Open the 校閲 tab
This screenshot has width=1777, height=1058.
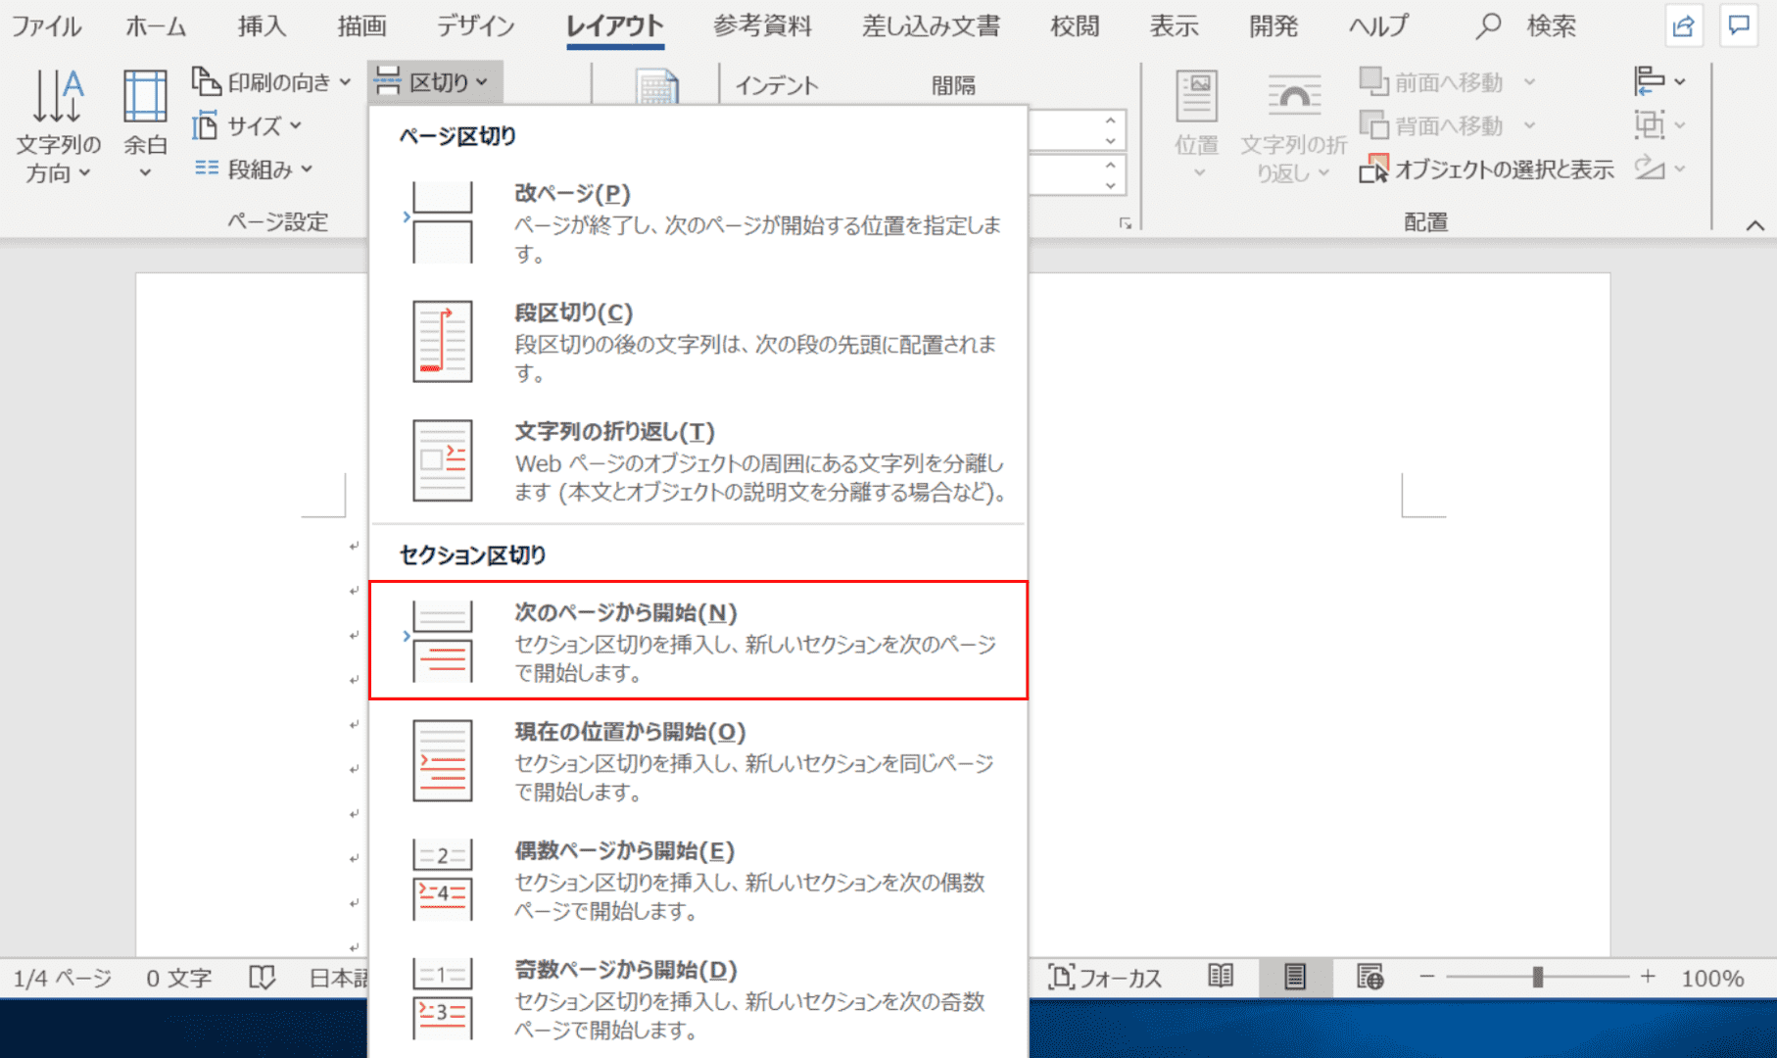coord(1075,25)
